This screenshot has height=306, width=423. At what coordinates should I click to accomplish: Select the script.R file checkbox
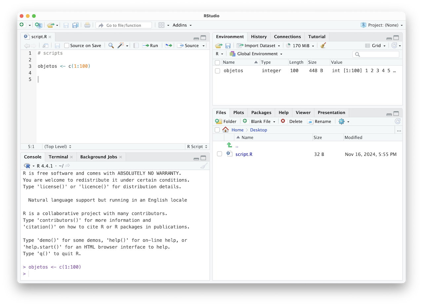pos(219,154)
